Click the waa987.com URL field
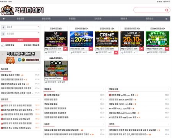The width and height of the screenshot is (172, 138). coord(54,79)
